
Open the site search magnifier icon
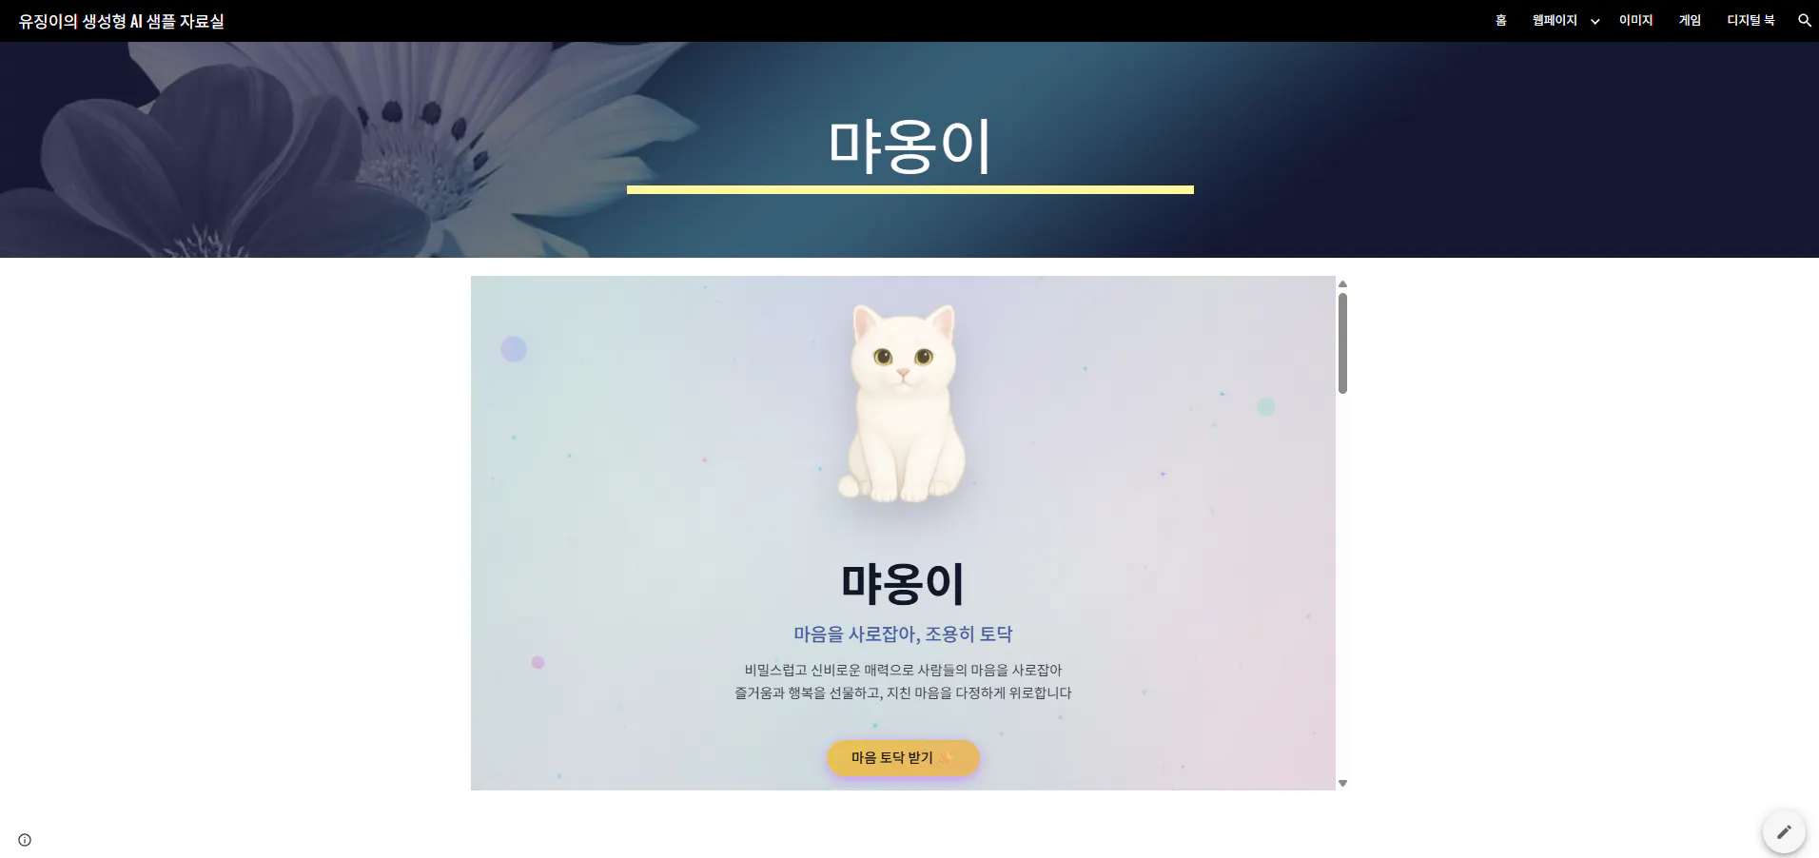click(x=1804, y=20)
